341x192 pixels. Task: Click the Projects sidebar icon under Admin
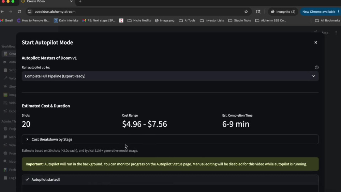(x=5, y=129)
